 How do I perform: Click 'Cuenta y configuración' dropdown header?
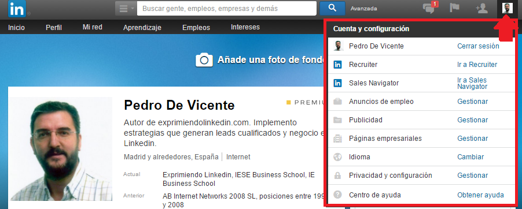pos(371,29)
